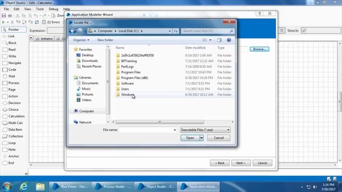Click the help icon in Locate file dialog
342x192 pixels.
(x=229, y=40)
